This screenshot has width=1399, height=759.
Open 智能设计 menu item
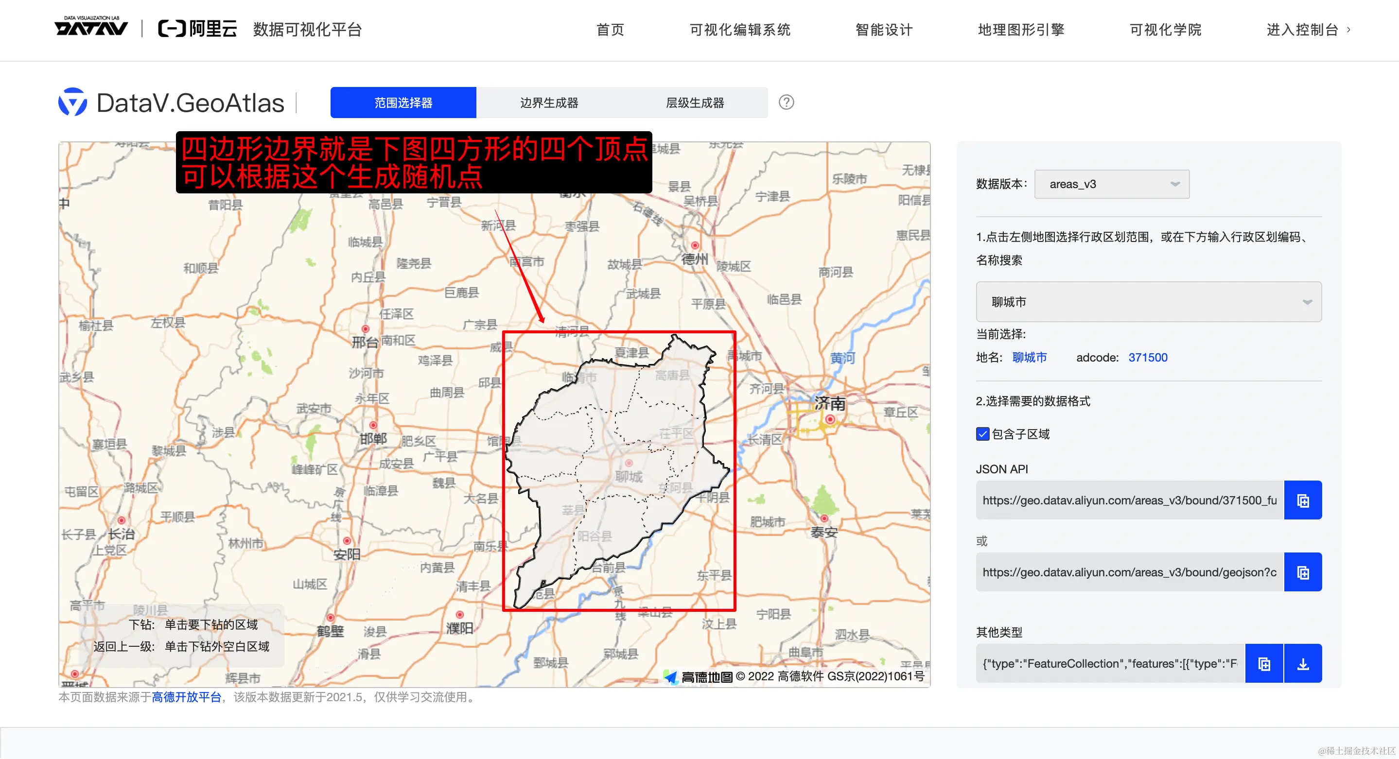pos(884,30)
